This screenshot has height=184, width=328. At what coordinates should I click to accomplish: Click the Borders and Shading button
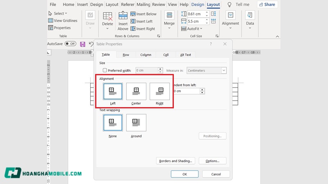[175, 161]
